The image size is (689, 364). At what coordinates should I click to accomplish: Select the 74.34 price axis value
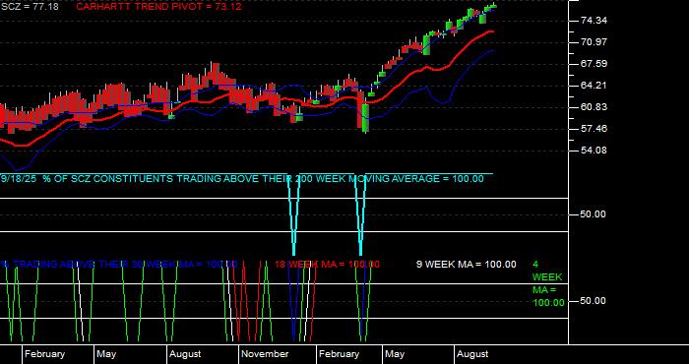pos(595,21)
